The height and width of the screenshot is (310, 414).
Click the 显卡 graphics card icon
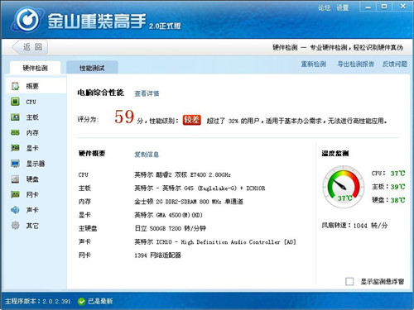click(x=15, y=148)
